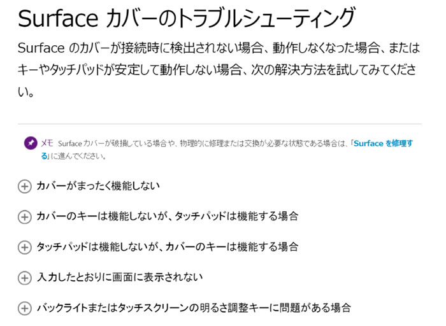Click heading 'カバーのキーは機能しないが、タッチパッドは機能する場合'
The image size is (446, 326).
pos(168,216)
